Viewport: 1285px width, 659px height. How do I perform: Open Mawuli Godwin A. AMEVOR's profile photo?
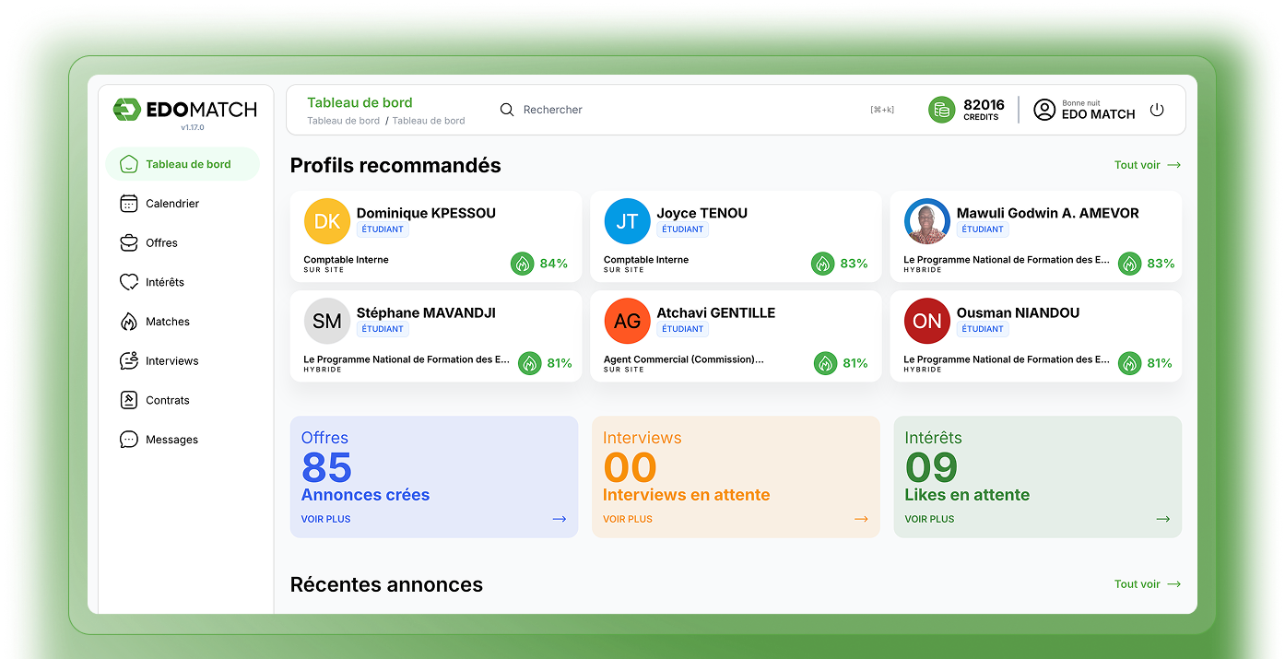(x=926, y=220)
